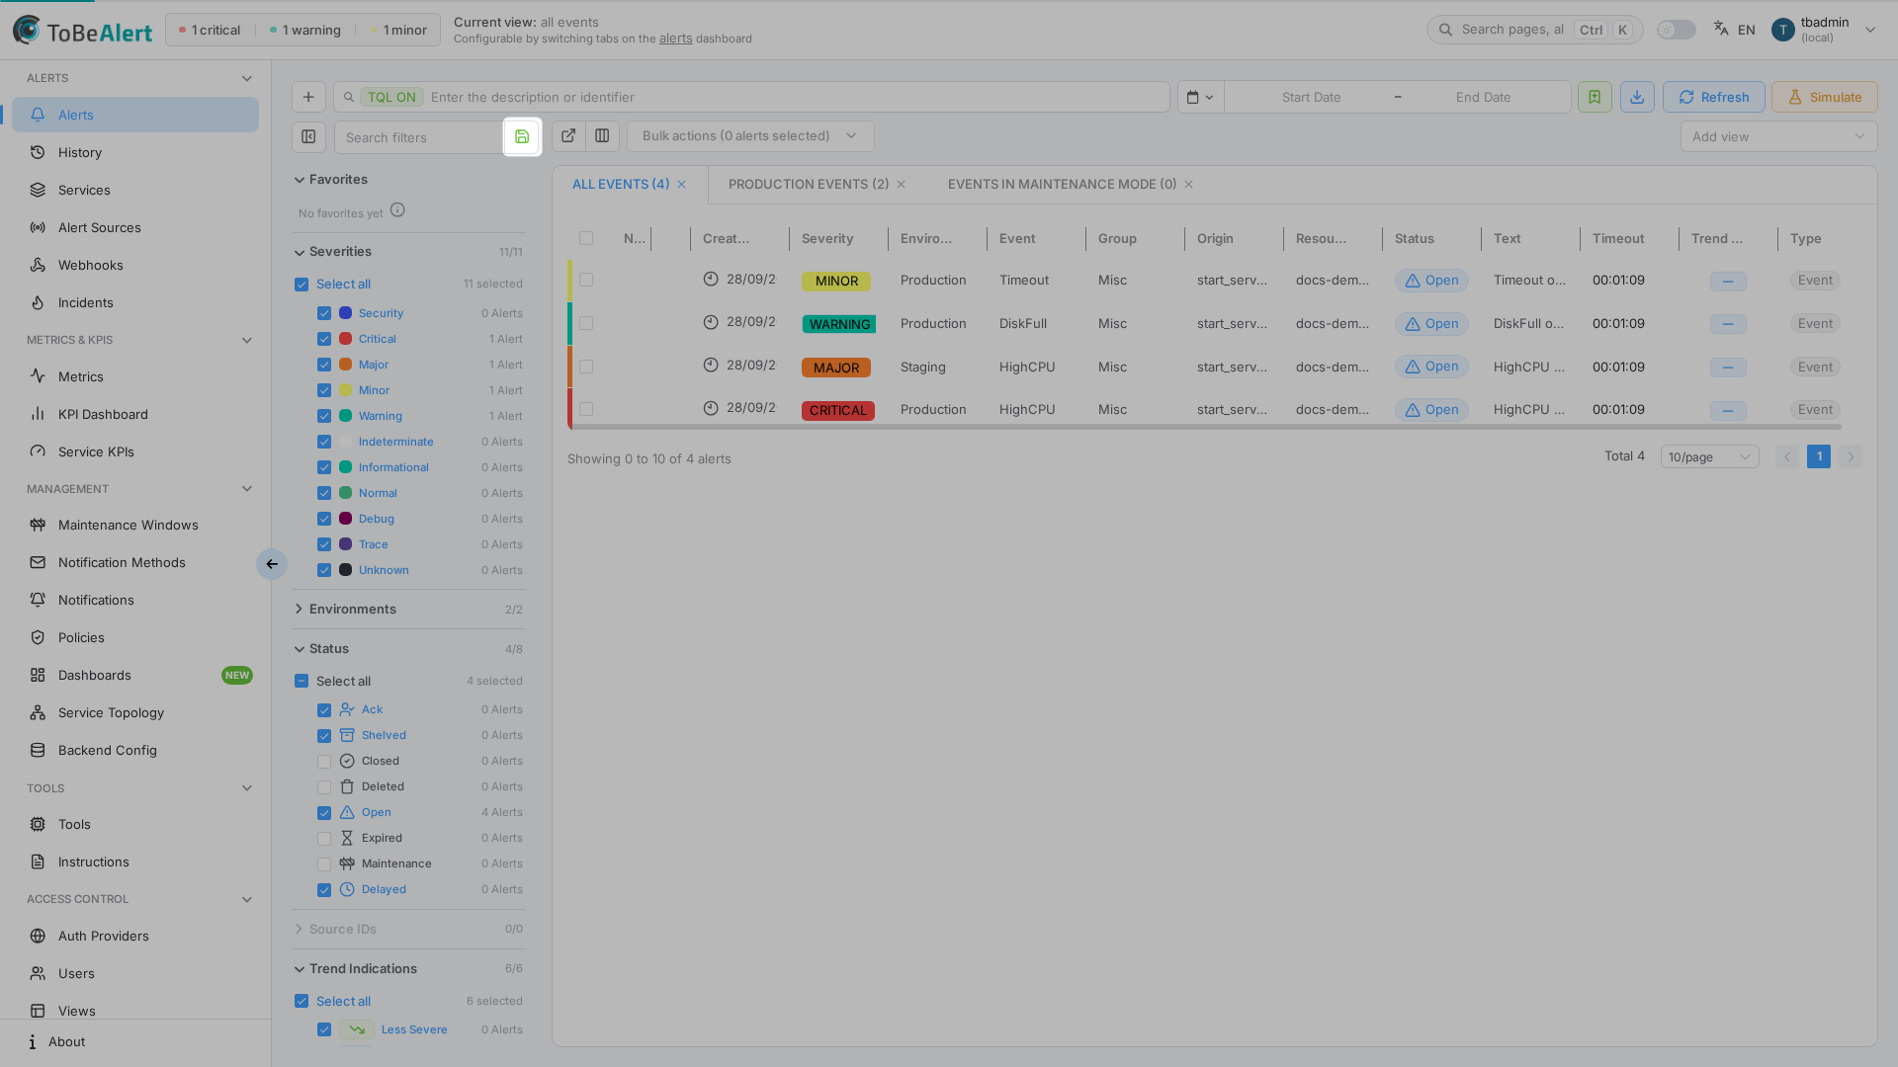Viewport: 1898px width, 1067px height.
Task: Open Service Topology page
Action: (135, 712)
